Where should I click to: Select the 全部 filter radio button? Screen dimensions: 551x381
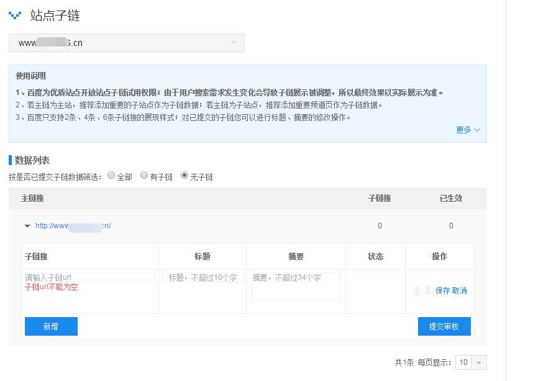click(x=112, y=176)
